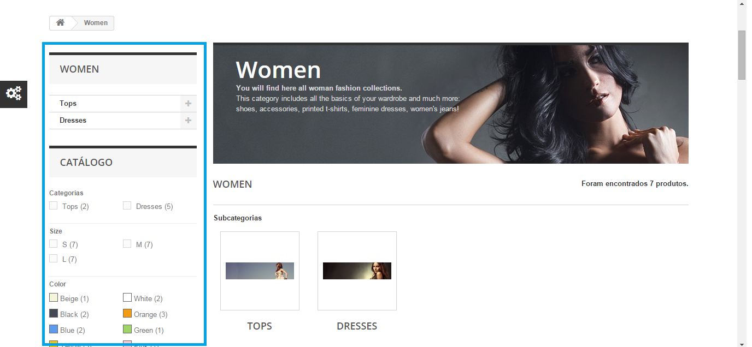Screen dimensions: 752x347
Task: Click the Beige (1) color label
Action: 74,299
